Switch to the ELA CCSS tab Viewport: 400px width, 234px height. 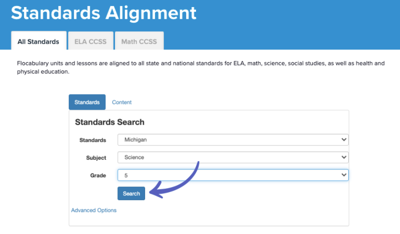(90, 41)
